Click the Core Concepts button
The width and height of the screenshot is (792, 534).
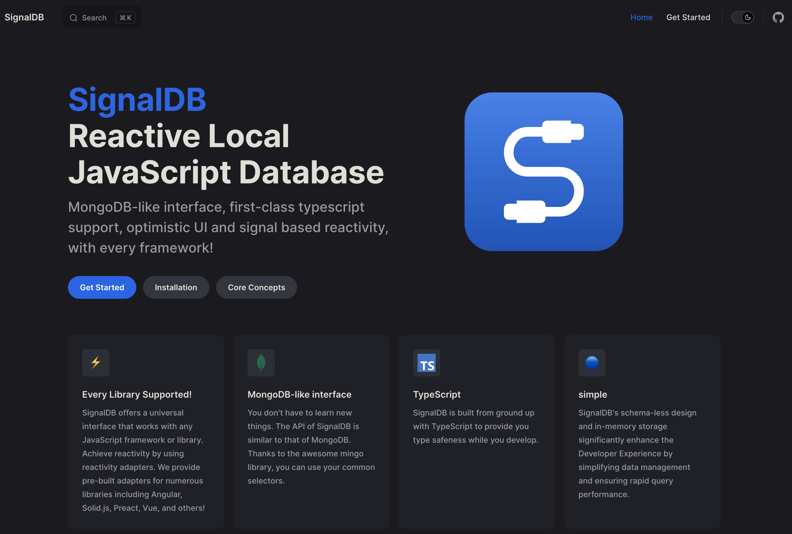point(257,287)
